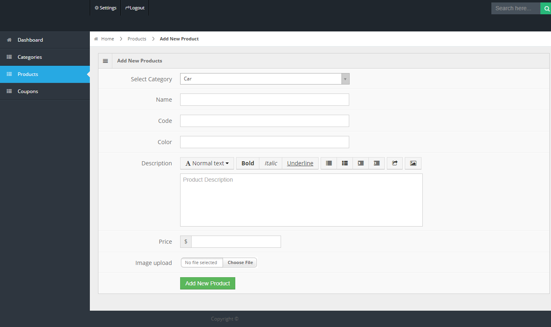Click the home icon in breadcrumb

96,39
